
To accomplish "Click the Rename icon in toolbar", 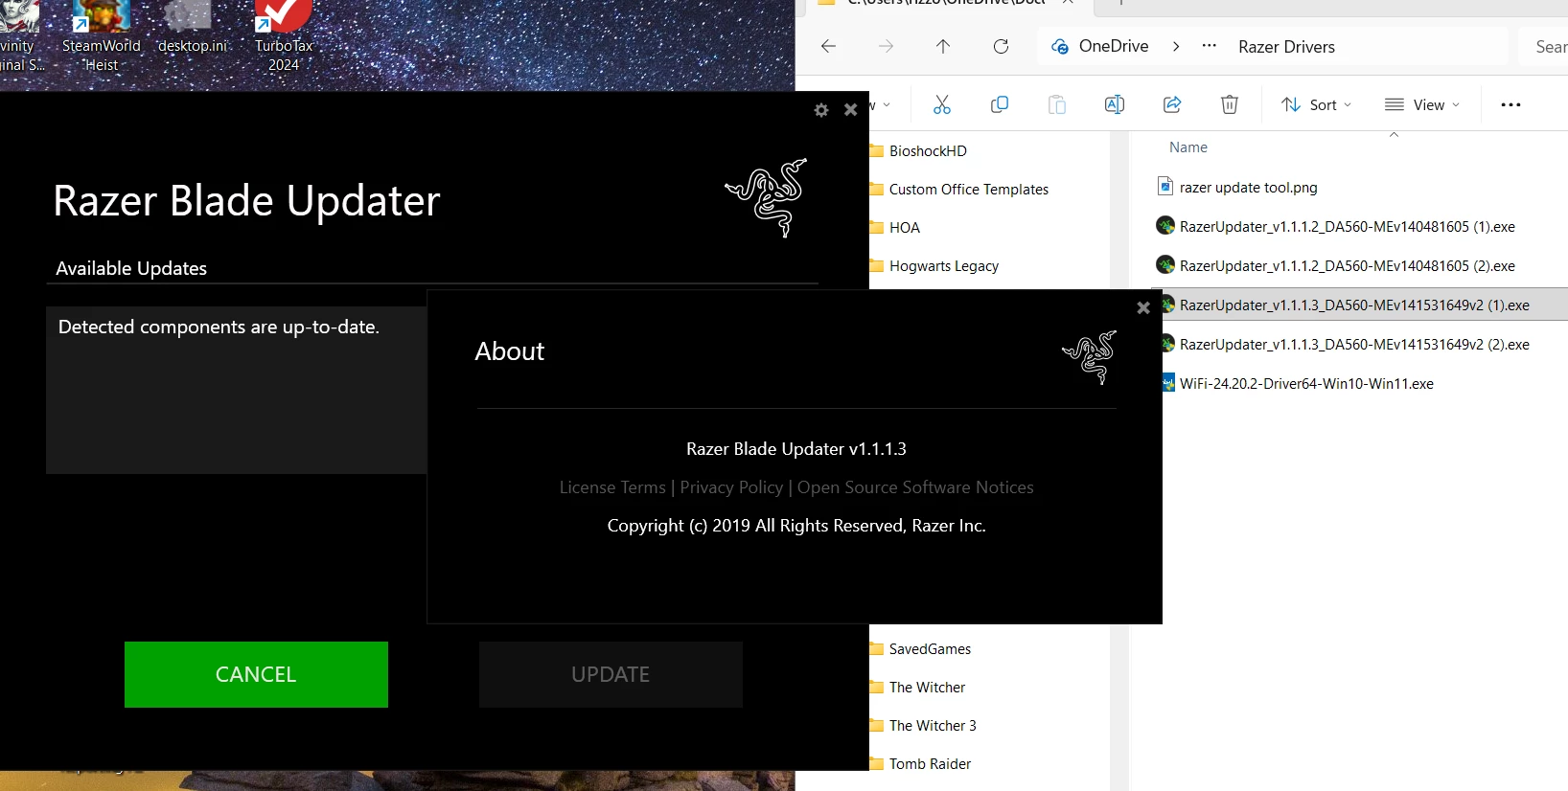I will coord(1115,104).
